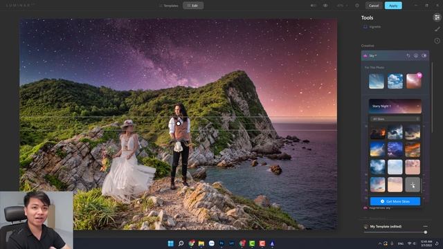
Task: Open the Edits brush panel icon
Action: pyautogui.click(x=437, y=29)
